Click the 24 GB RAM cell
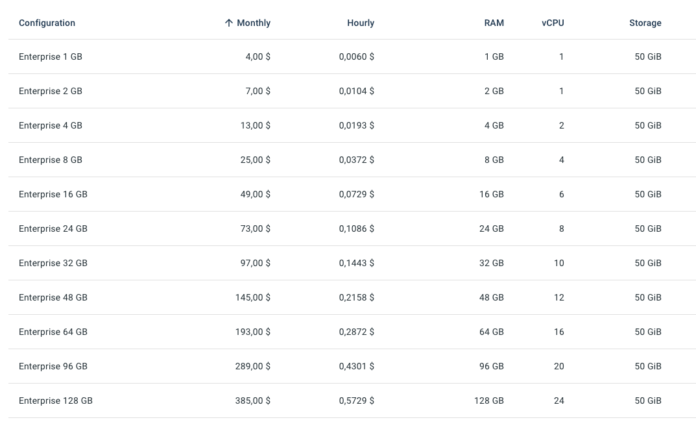This screenshot has width=696, height=431. (x=492, y=229)
